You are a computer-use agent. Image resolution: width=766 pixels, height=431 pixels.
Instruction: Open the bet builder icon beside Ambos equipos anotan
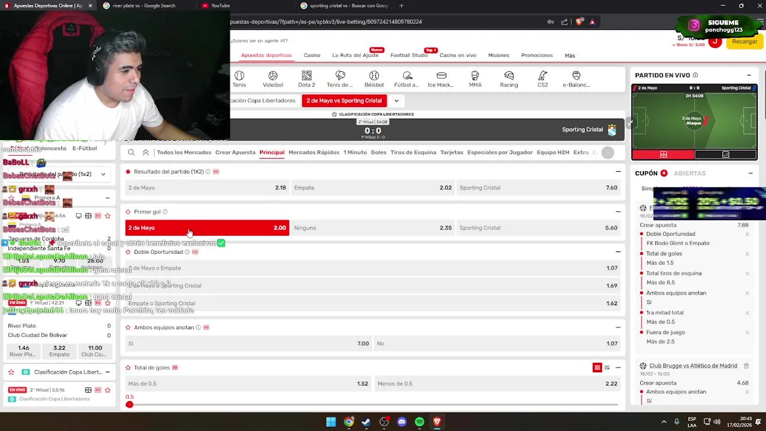coord(206,327)
